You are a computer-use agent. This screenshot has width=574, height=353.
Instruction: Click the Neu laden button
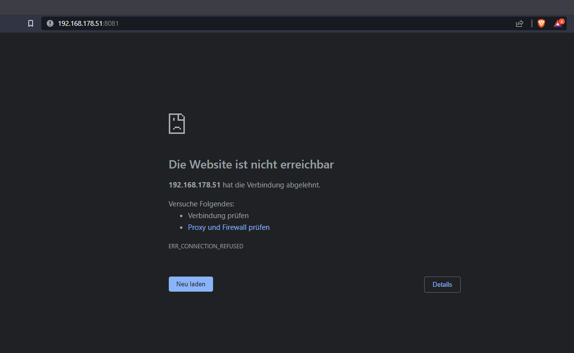[x=191, y=284]
